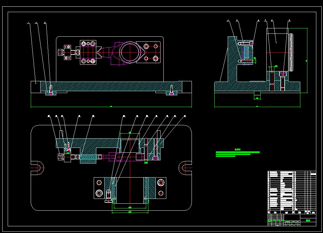Click the right U-shaped slot on the base plate

click(x=185, y=168)
